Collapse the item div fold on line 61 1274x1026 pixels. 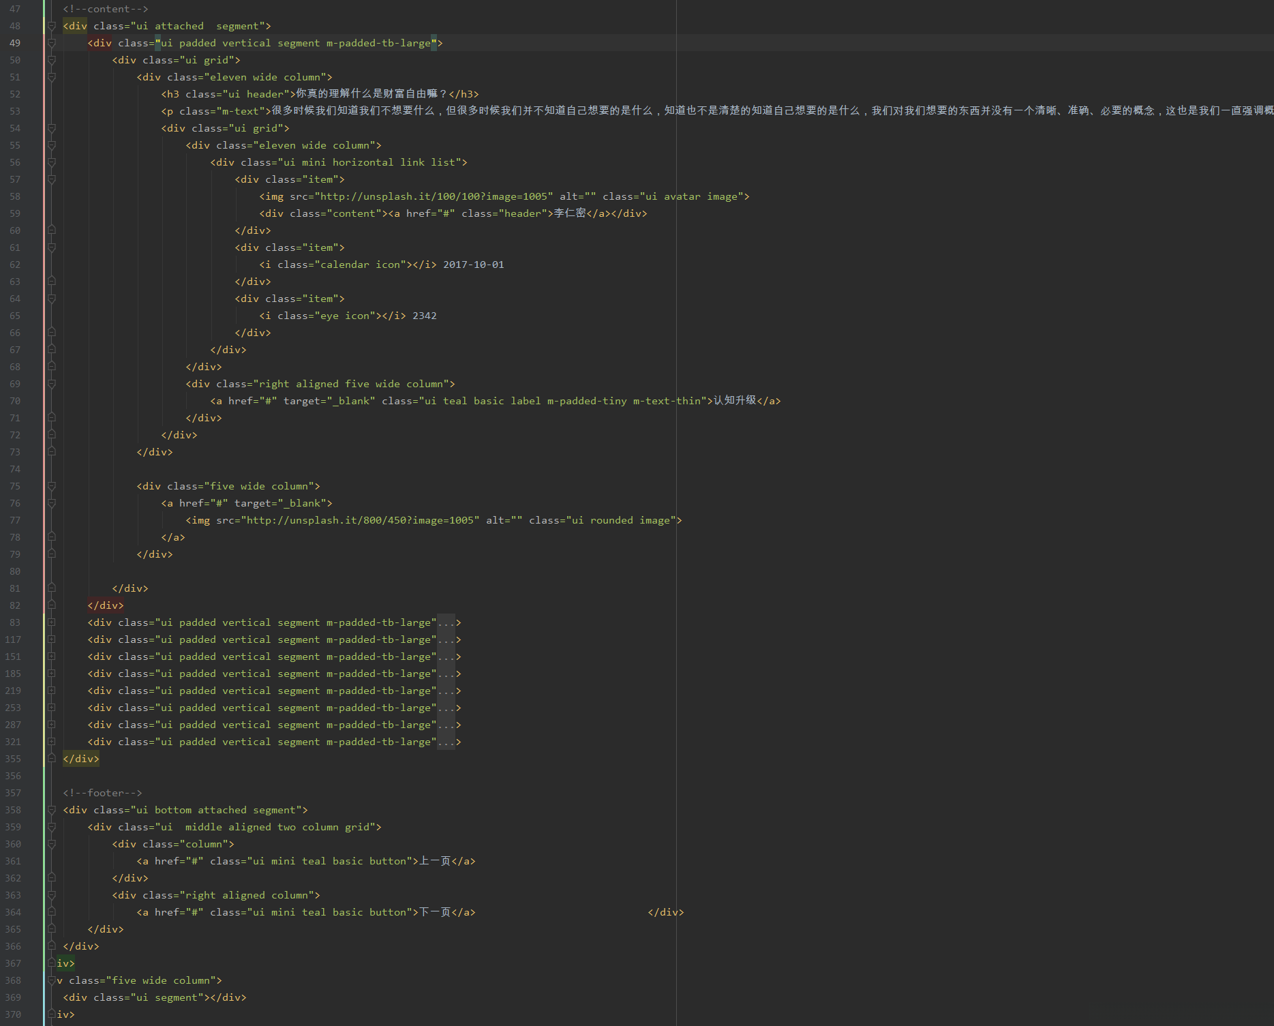click(x=52, y=247)
